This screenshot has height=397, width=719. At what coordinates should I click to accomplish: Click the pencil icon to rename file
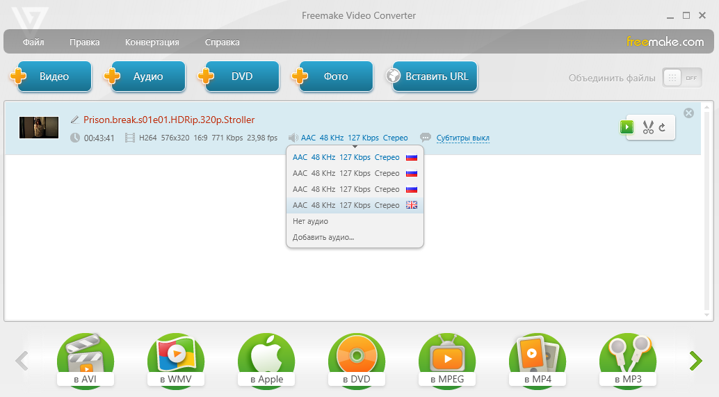pyautogui.click(x=75, y=120)
